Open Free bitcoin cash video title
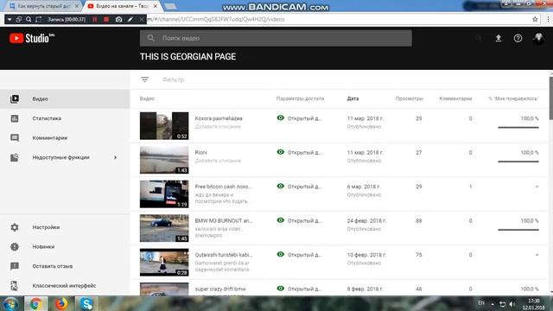This screenshot has height=311, width=553. [224, 187]
